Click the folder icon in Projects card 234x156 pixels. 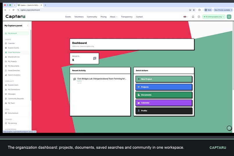[95, 58]
